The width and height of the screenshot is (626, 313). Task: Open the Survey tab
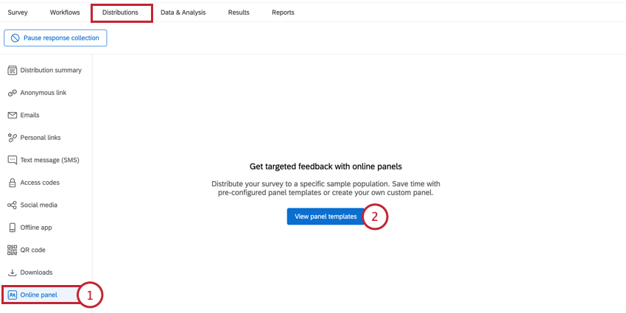pyautogui.click(x=18, y=13)
